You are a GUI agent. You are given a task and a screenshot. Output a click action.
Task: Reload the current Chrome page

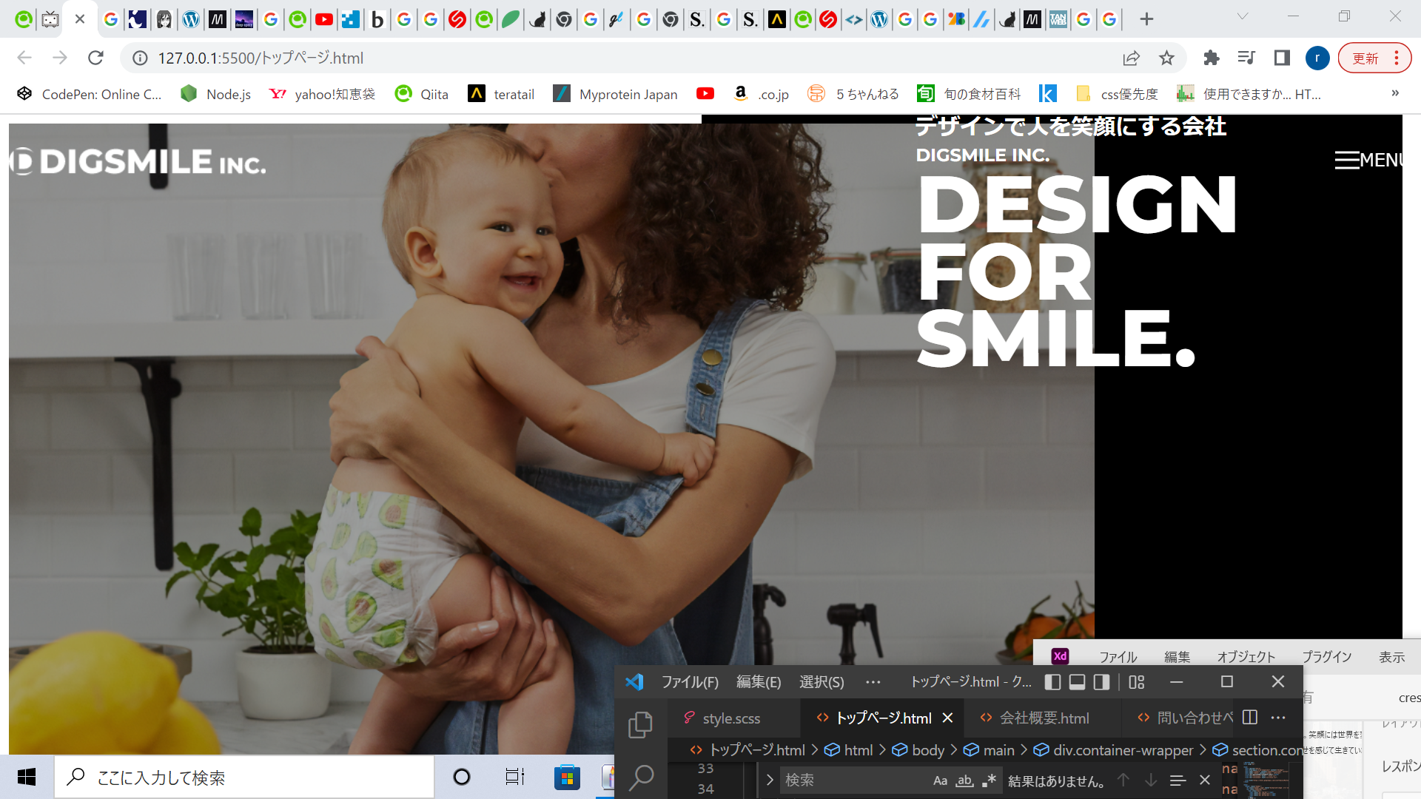(x=95, y=58)
